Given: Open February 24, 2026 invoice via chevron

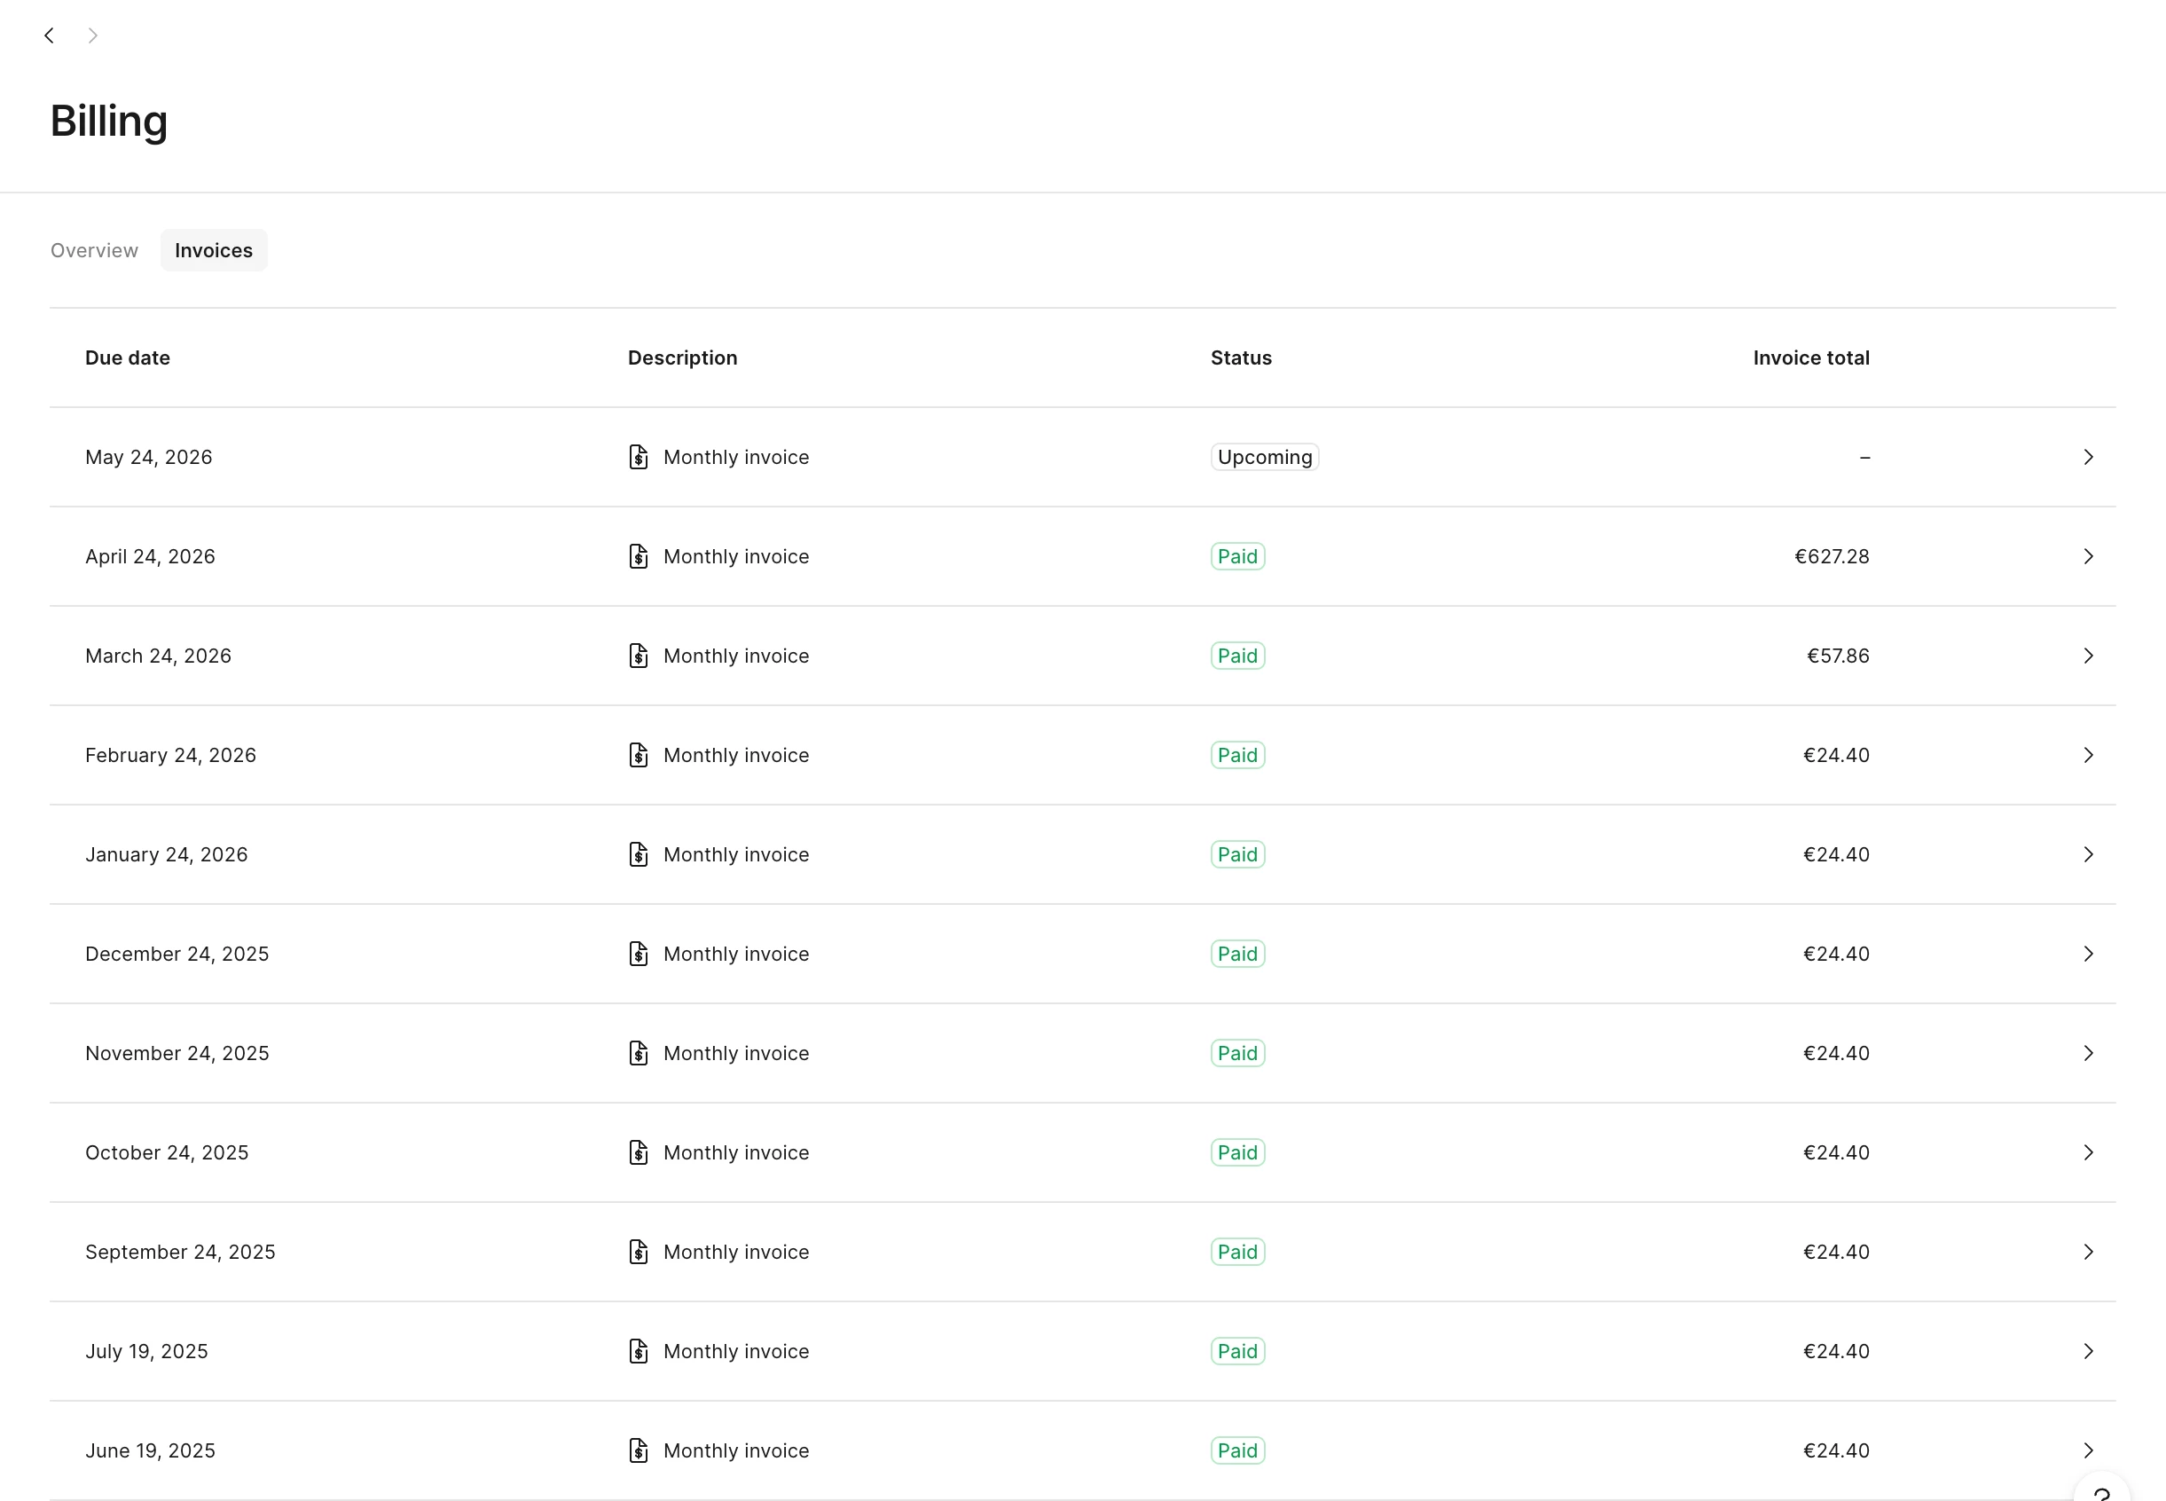Looking at the screenshot, I should 2088,755.
